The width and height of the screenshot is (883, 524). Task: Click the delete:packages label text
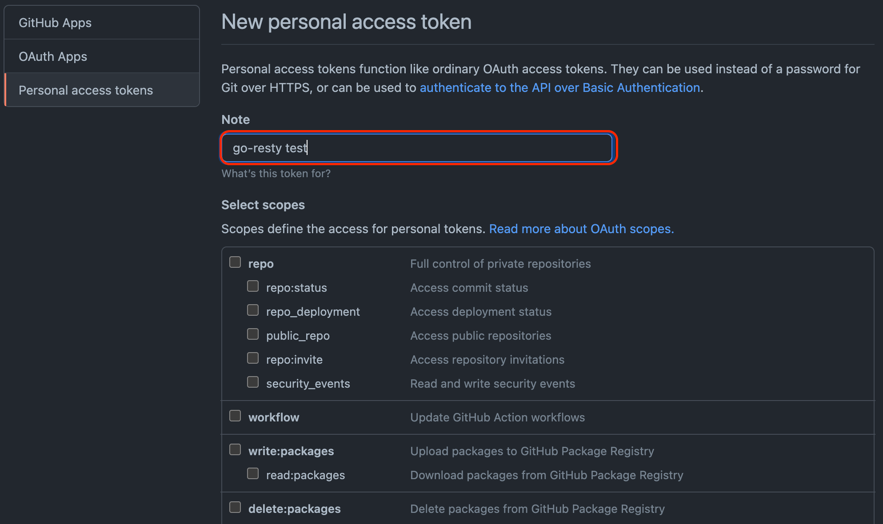tap(295, 509)
